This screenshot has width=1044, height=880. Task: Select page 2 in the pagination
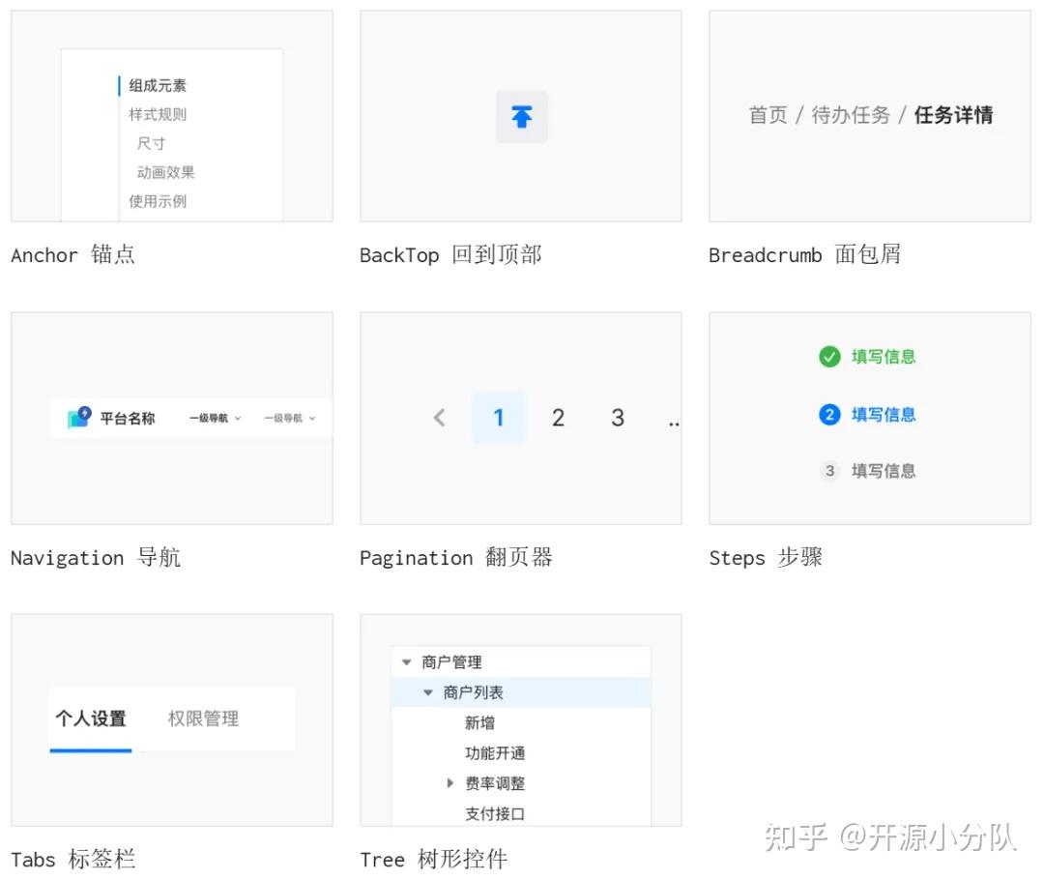tap(558, 418)
